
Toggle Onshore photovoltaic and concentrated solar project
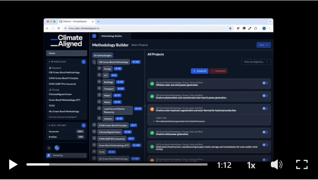coord(265,96)
